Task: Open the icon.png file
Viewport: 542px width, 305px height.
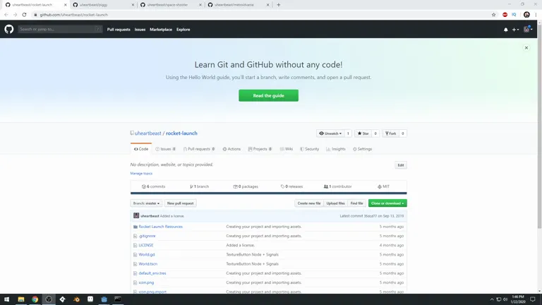Action: (146, 283)
